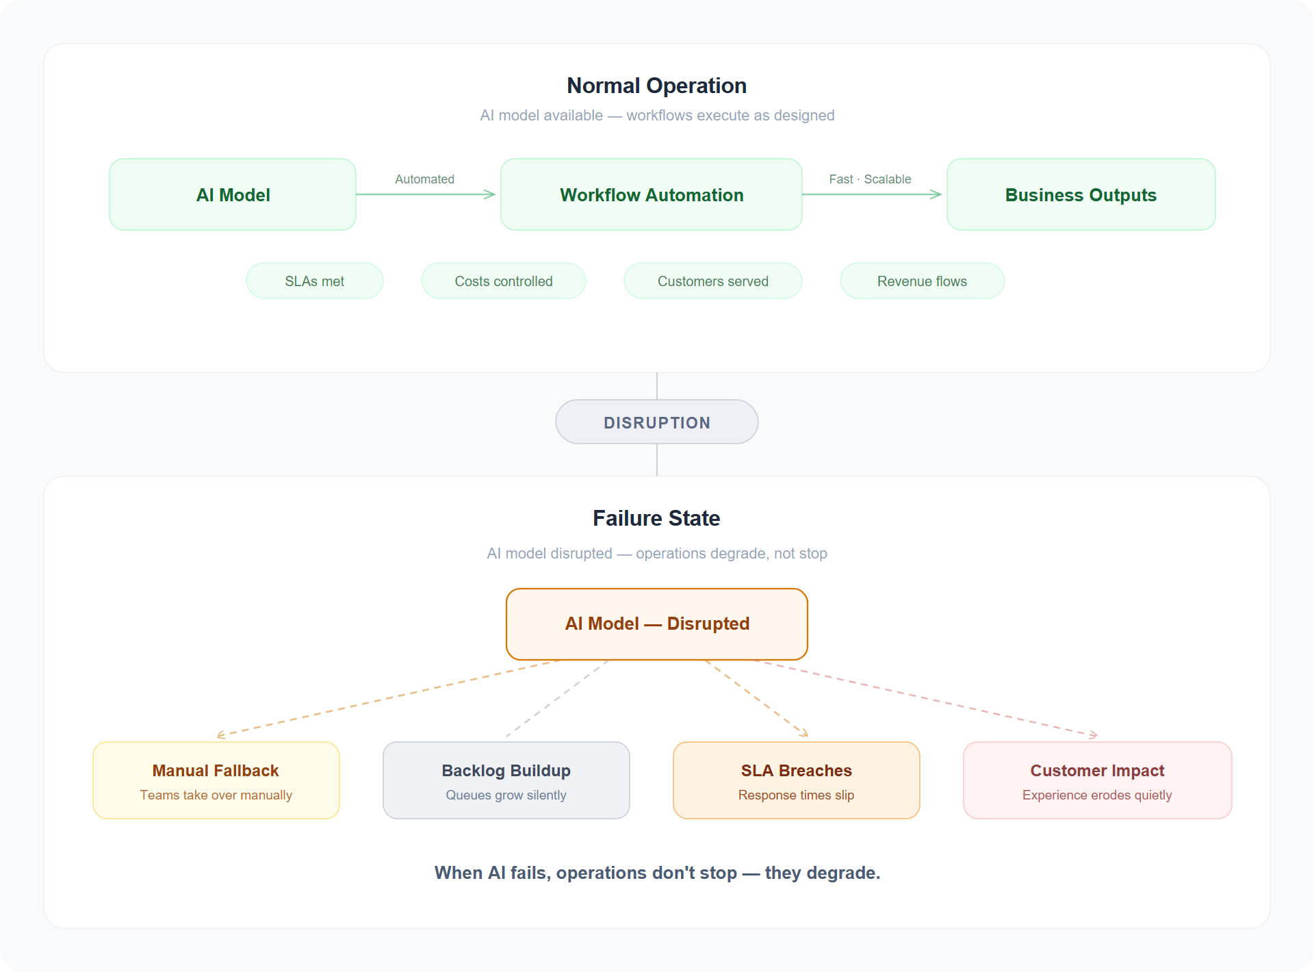Screen dimensions: 1314x972
Task: Select the Workflow Automation box
Action: pyautogui.click(x=651, y=195)
